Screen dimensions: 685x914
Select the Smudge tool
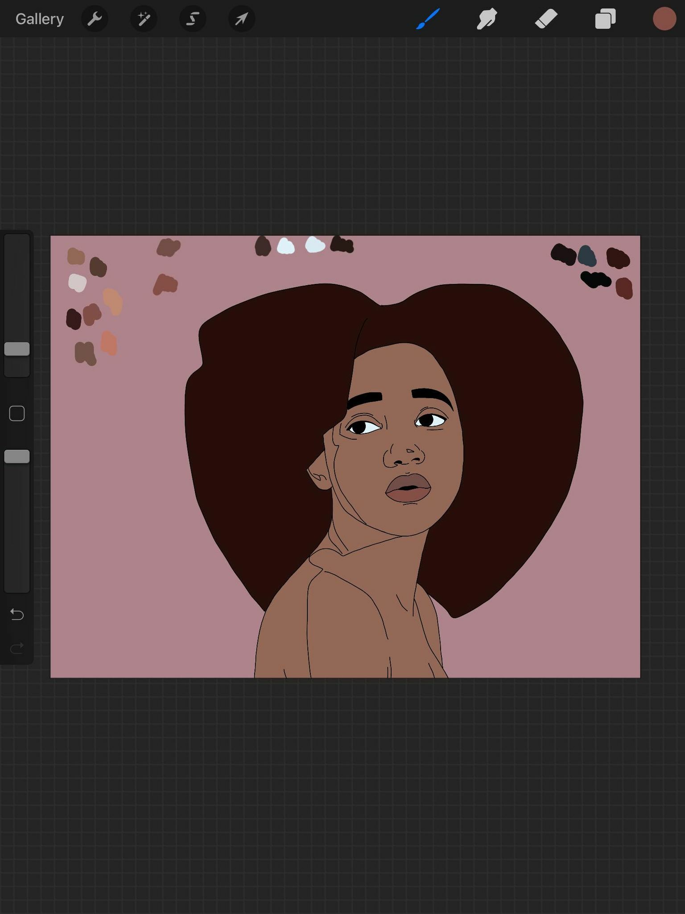click(487, 19)
